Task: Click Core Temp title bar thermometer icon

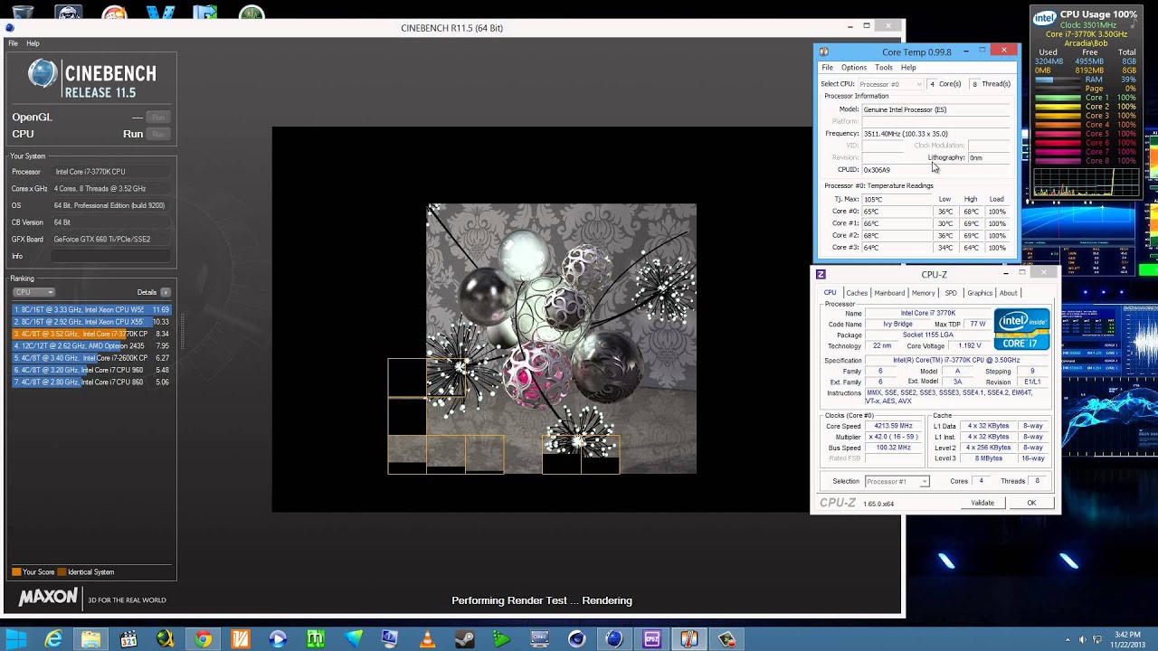Action: 823,52
